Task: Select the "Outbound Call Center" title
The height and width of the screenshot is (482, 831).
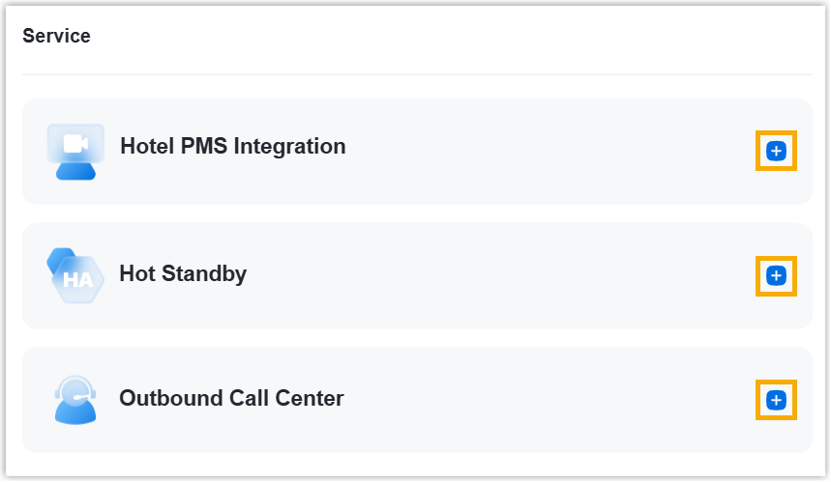Action: point(231,398)
